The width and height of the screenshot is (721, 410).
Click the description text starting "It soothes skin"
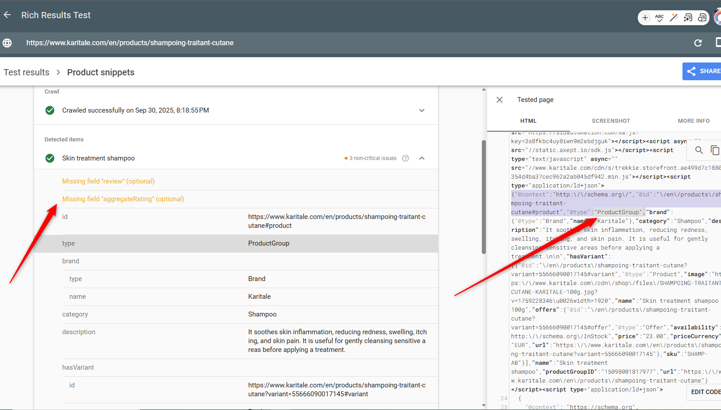coord(337,341)
